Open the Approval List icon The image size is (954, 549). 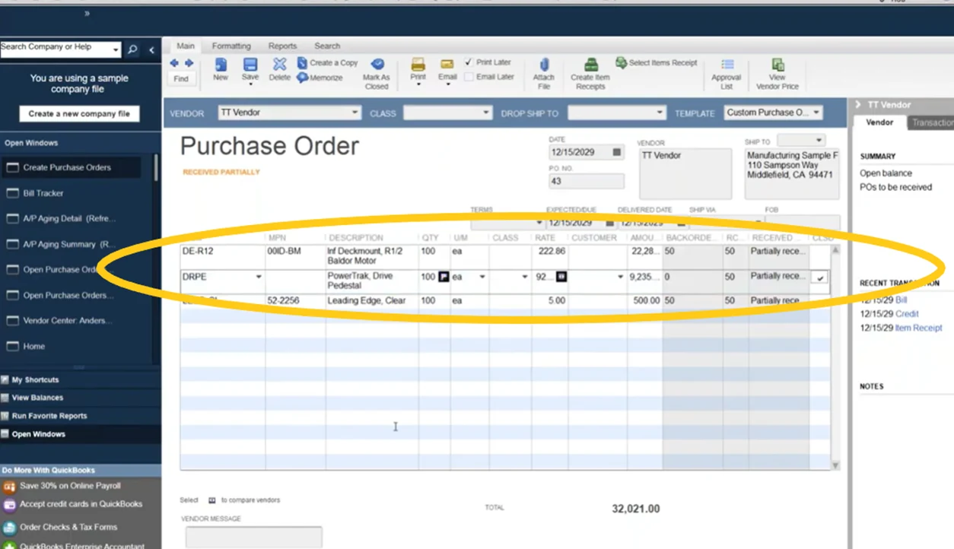pos(727,66)
